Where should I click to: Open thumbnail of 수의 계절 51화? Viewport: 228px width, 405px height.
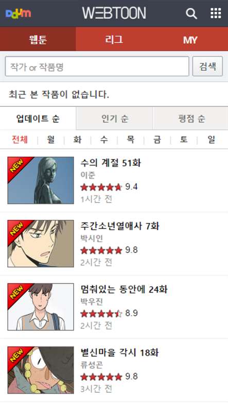[41, 180]
